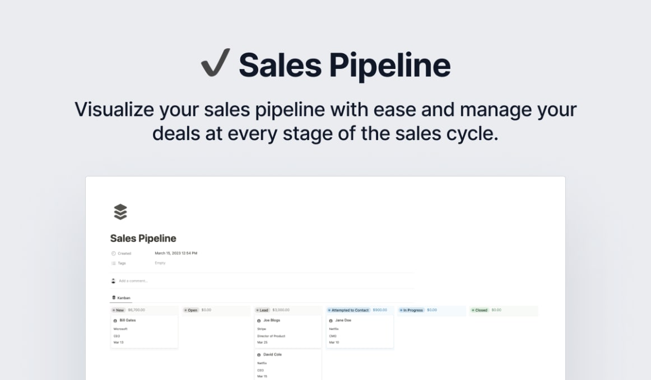Click the person icon beside Jane Doe
Viewport: 651px width, 380px height.
coord(331,321)
